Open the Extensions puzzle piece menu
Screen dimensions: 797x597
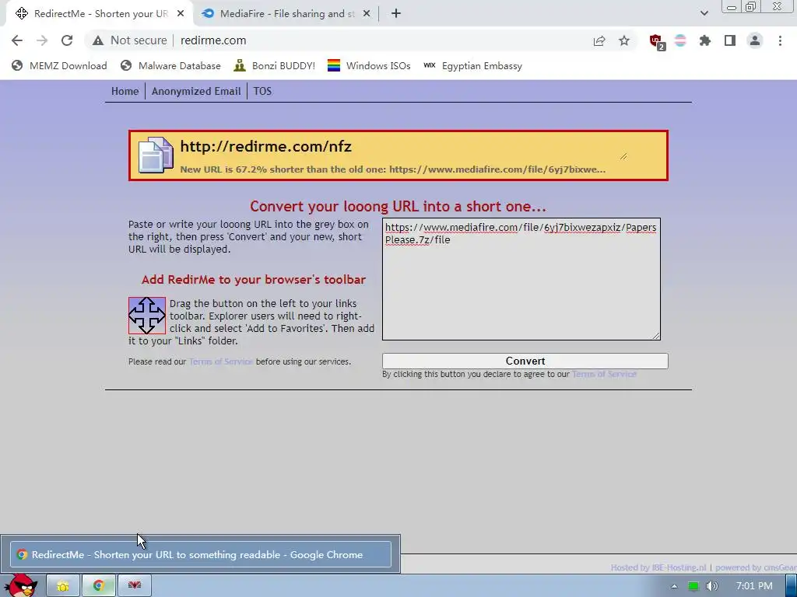pyautogui.click(x=705, y=40)
